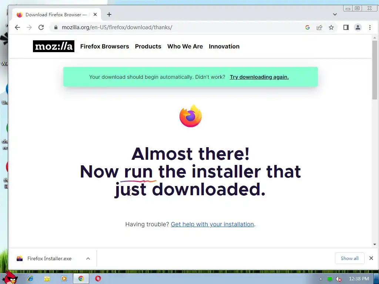Bookmark this page with the star
Screen dimensions: 379x284
coord(331,27)
